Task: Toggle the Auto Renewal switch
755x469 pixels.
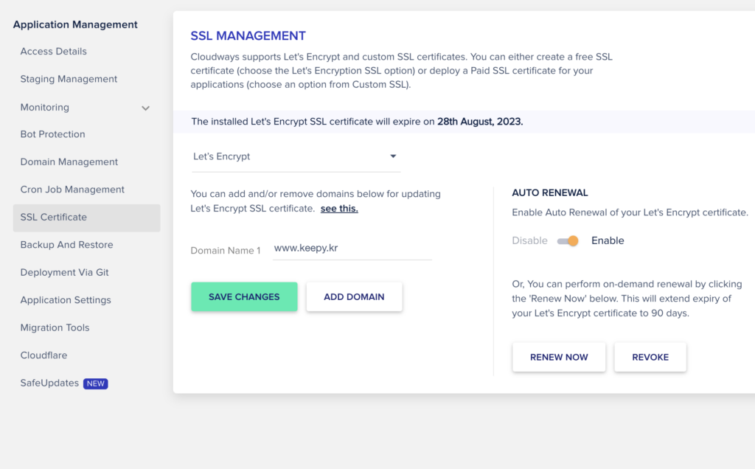Action: (x=568, y=240)
